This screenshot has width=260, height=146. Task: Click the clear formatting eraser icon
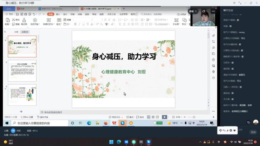point(114,20)
